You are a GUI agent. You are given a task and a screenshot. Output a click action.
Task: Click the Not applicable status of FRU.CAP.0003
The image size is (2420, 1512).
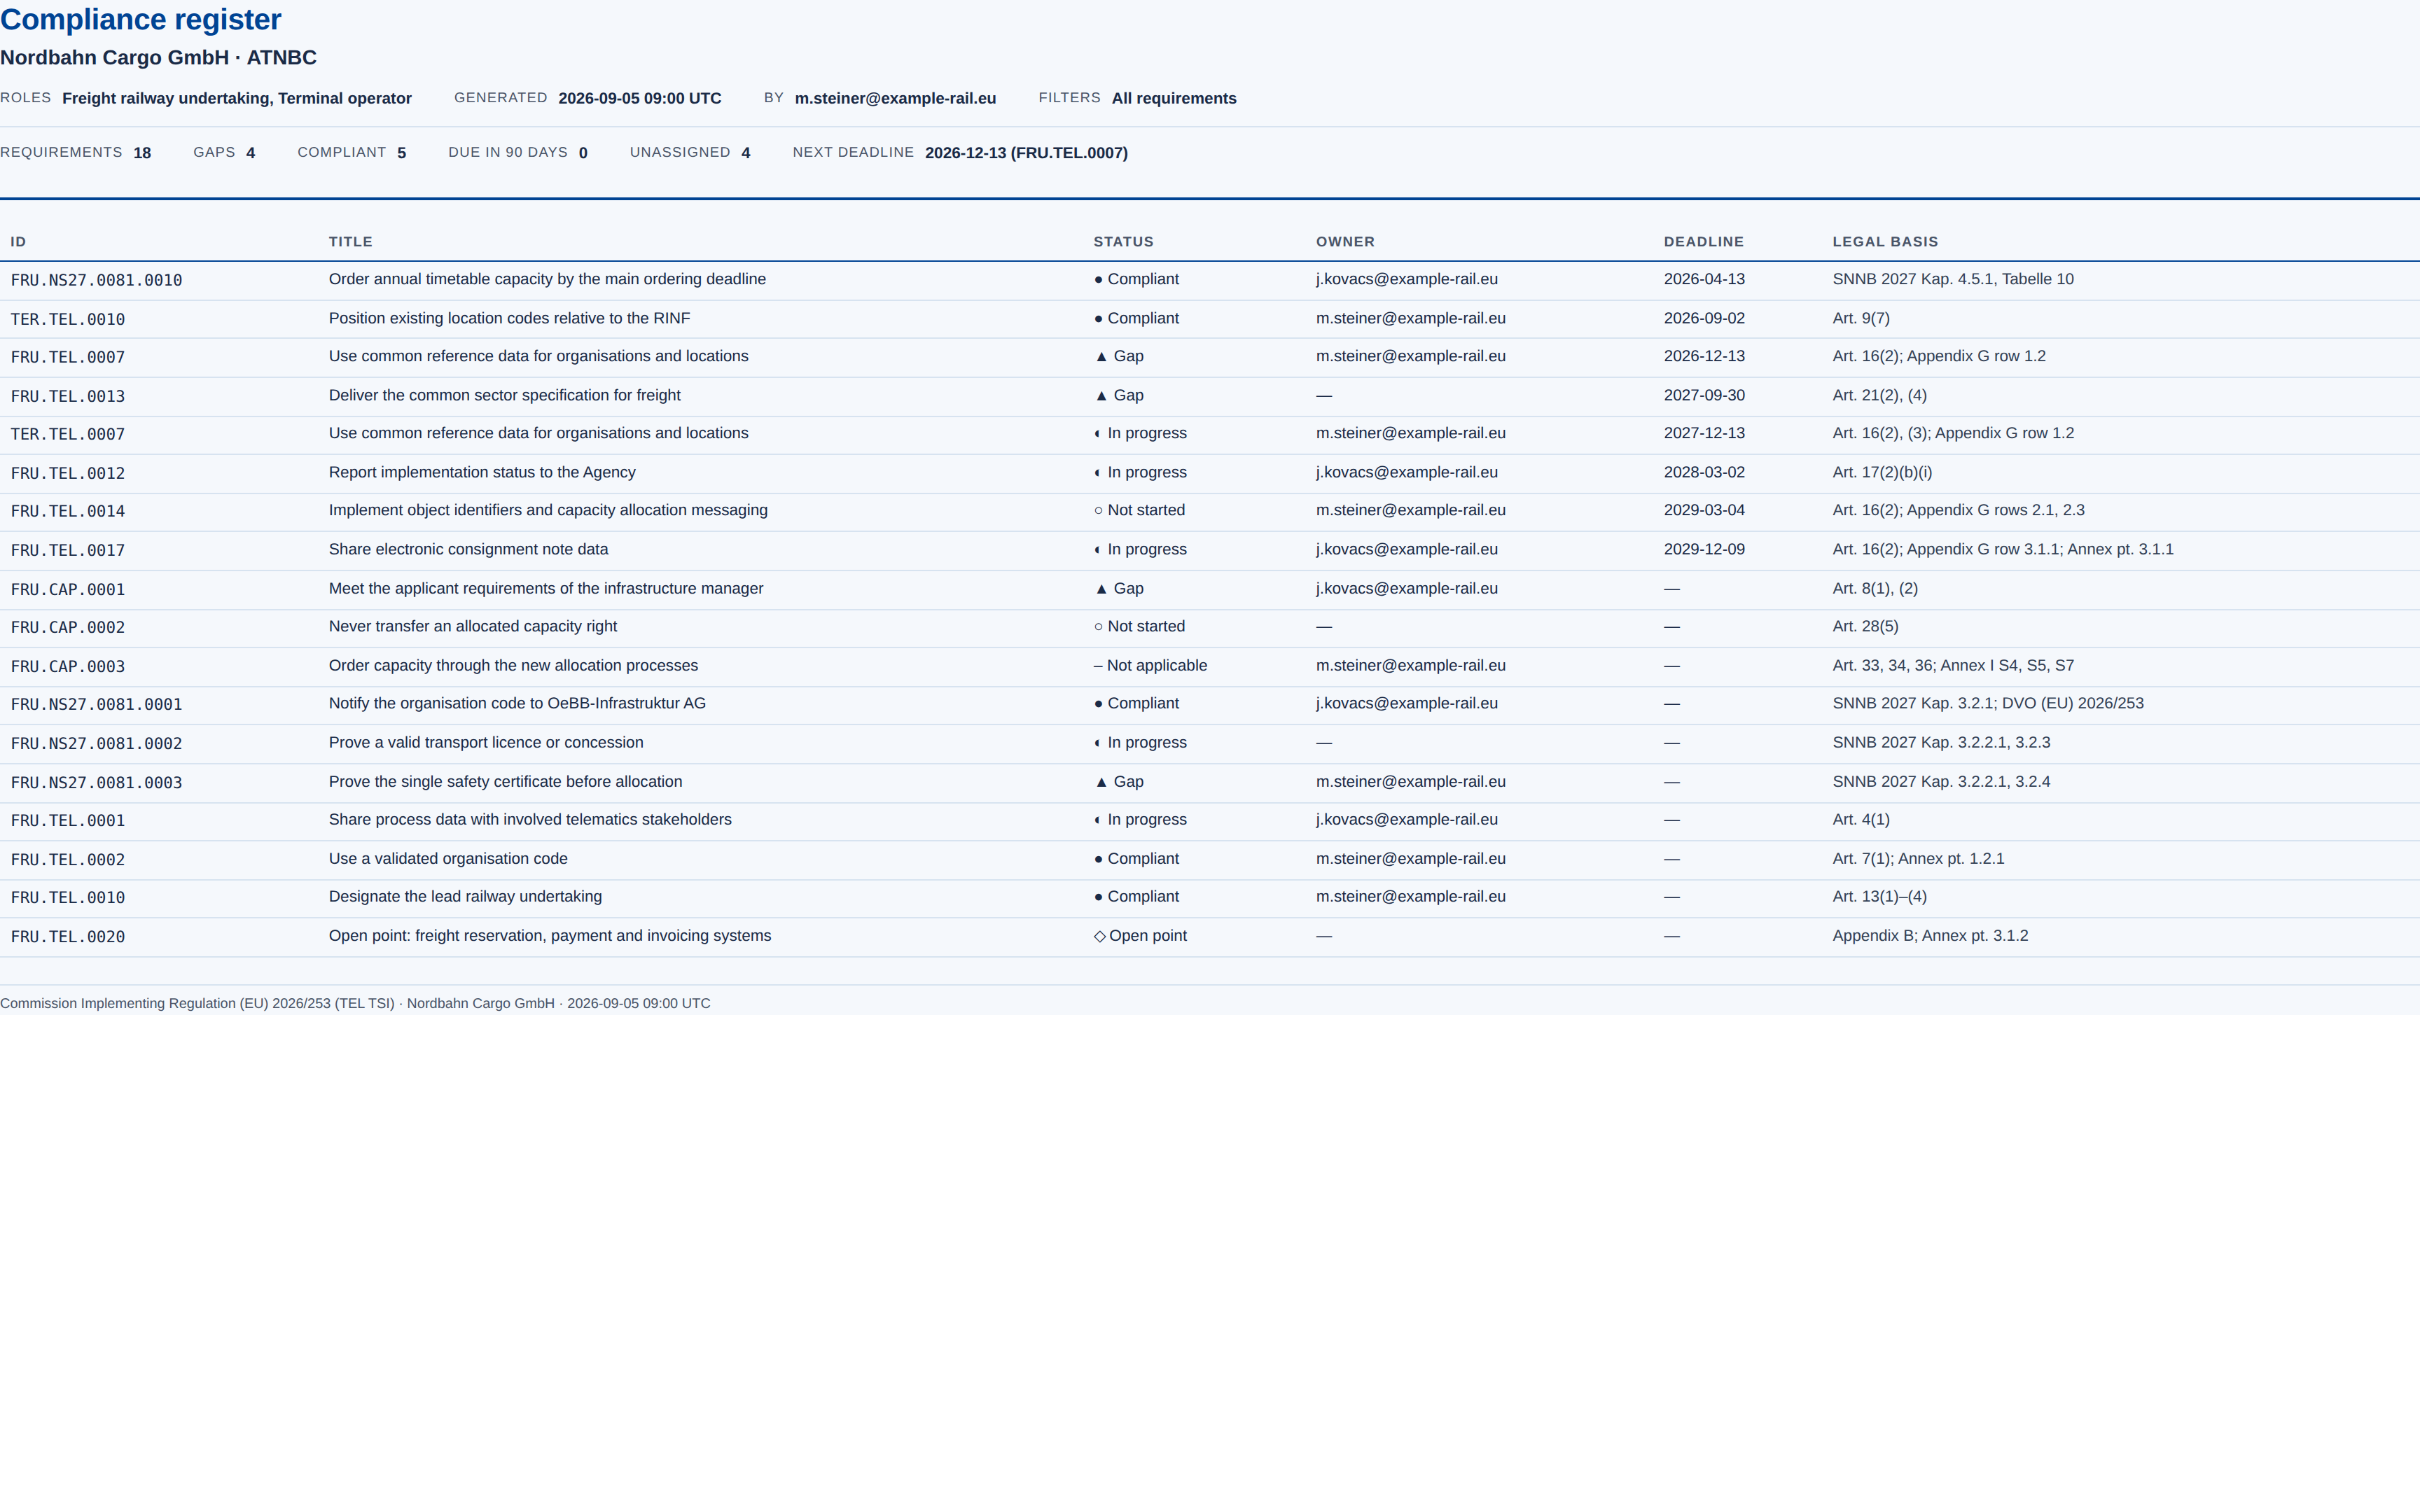click(x=1150, y=665)
